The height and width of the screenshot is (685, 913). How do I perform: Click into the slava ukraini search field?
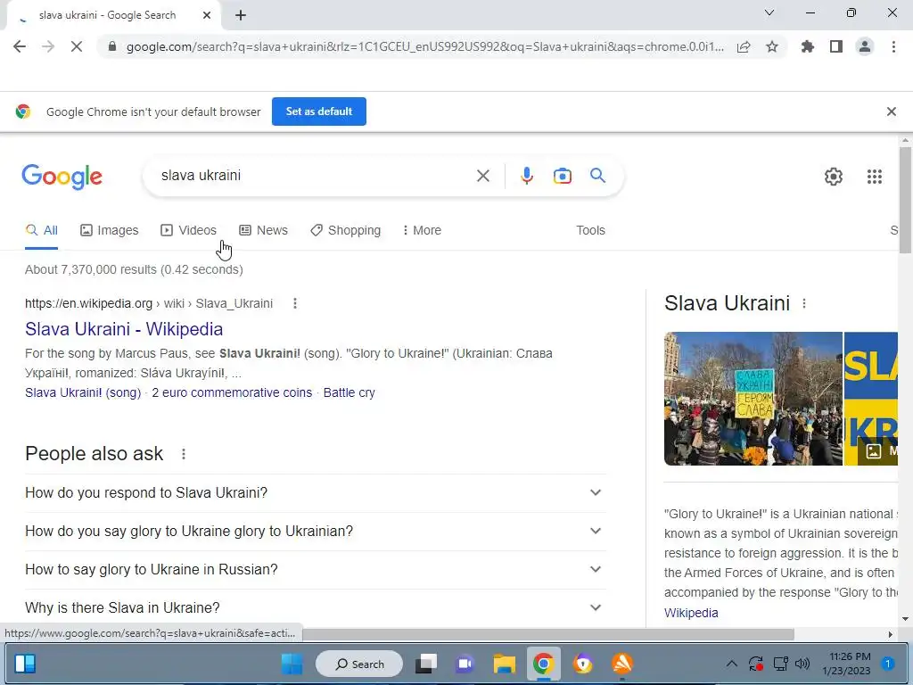point(315,176)
